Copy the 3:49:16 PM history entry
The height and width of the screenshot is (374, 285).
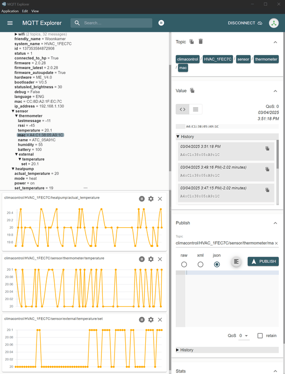267,169
